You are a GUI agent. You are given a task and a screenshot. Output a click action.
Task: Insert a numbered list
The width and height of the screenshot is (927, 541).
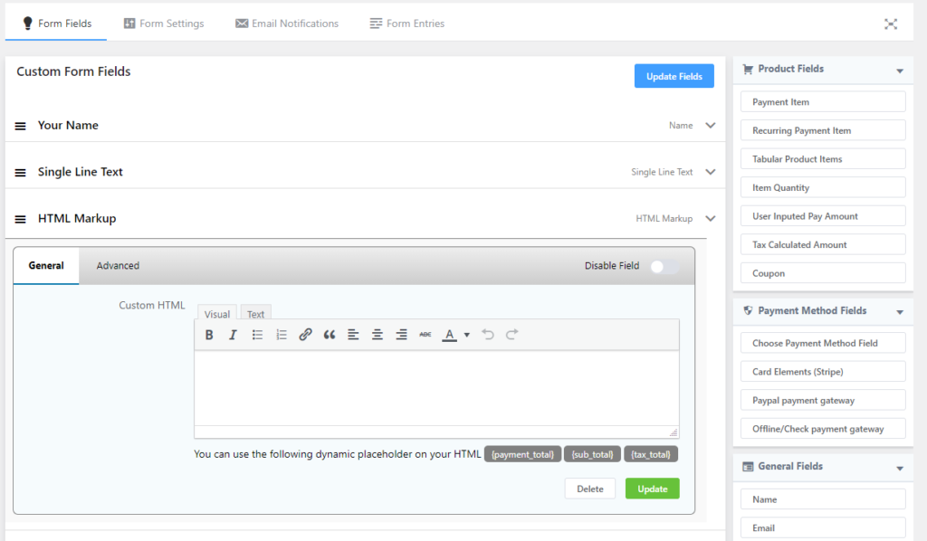(282, 335)
